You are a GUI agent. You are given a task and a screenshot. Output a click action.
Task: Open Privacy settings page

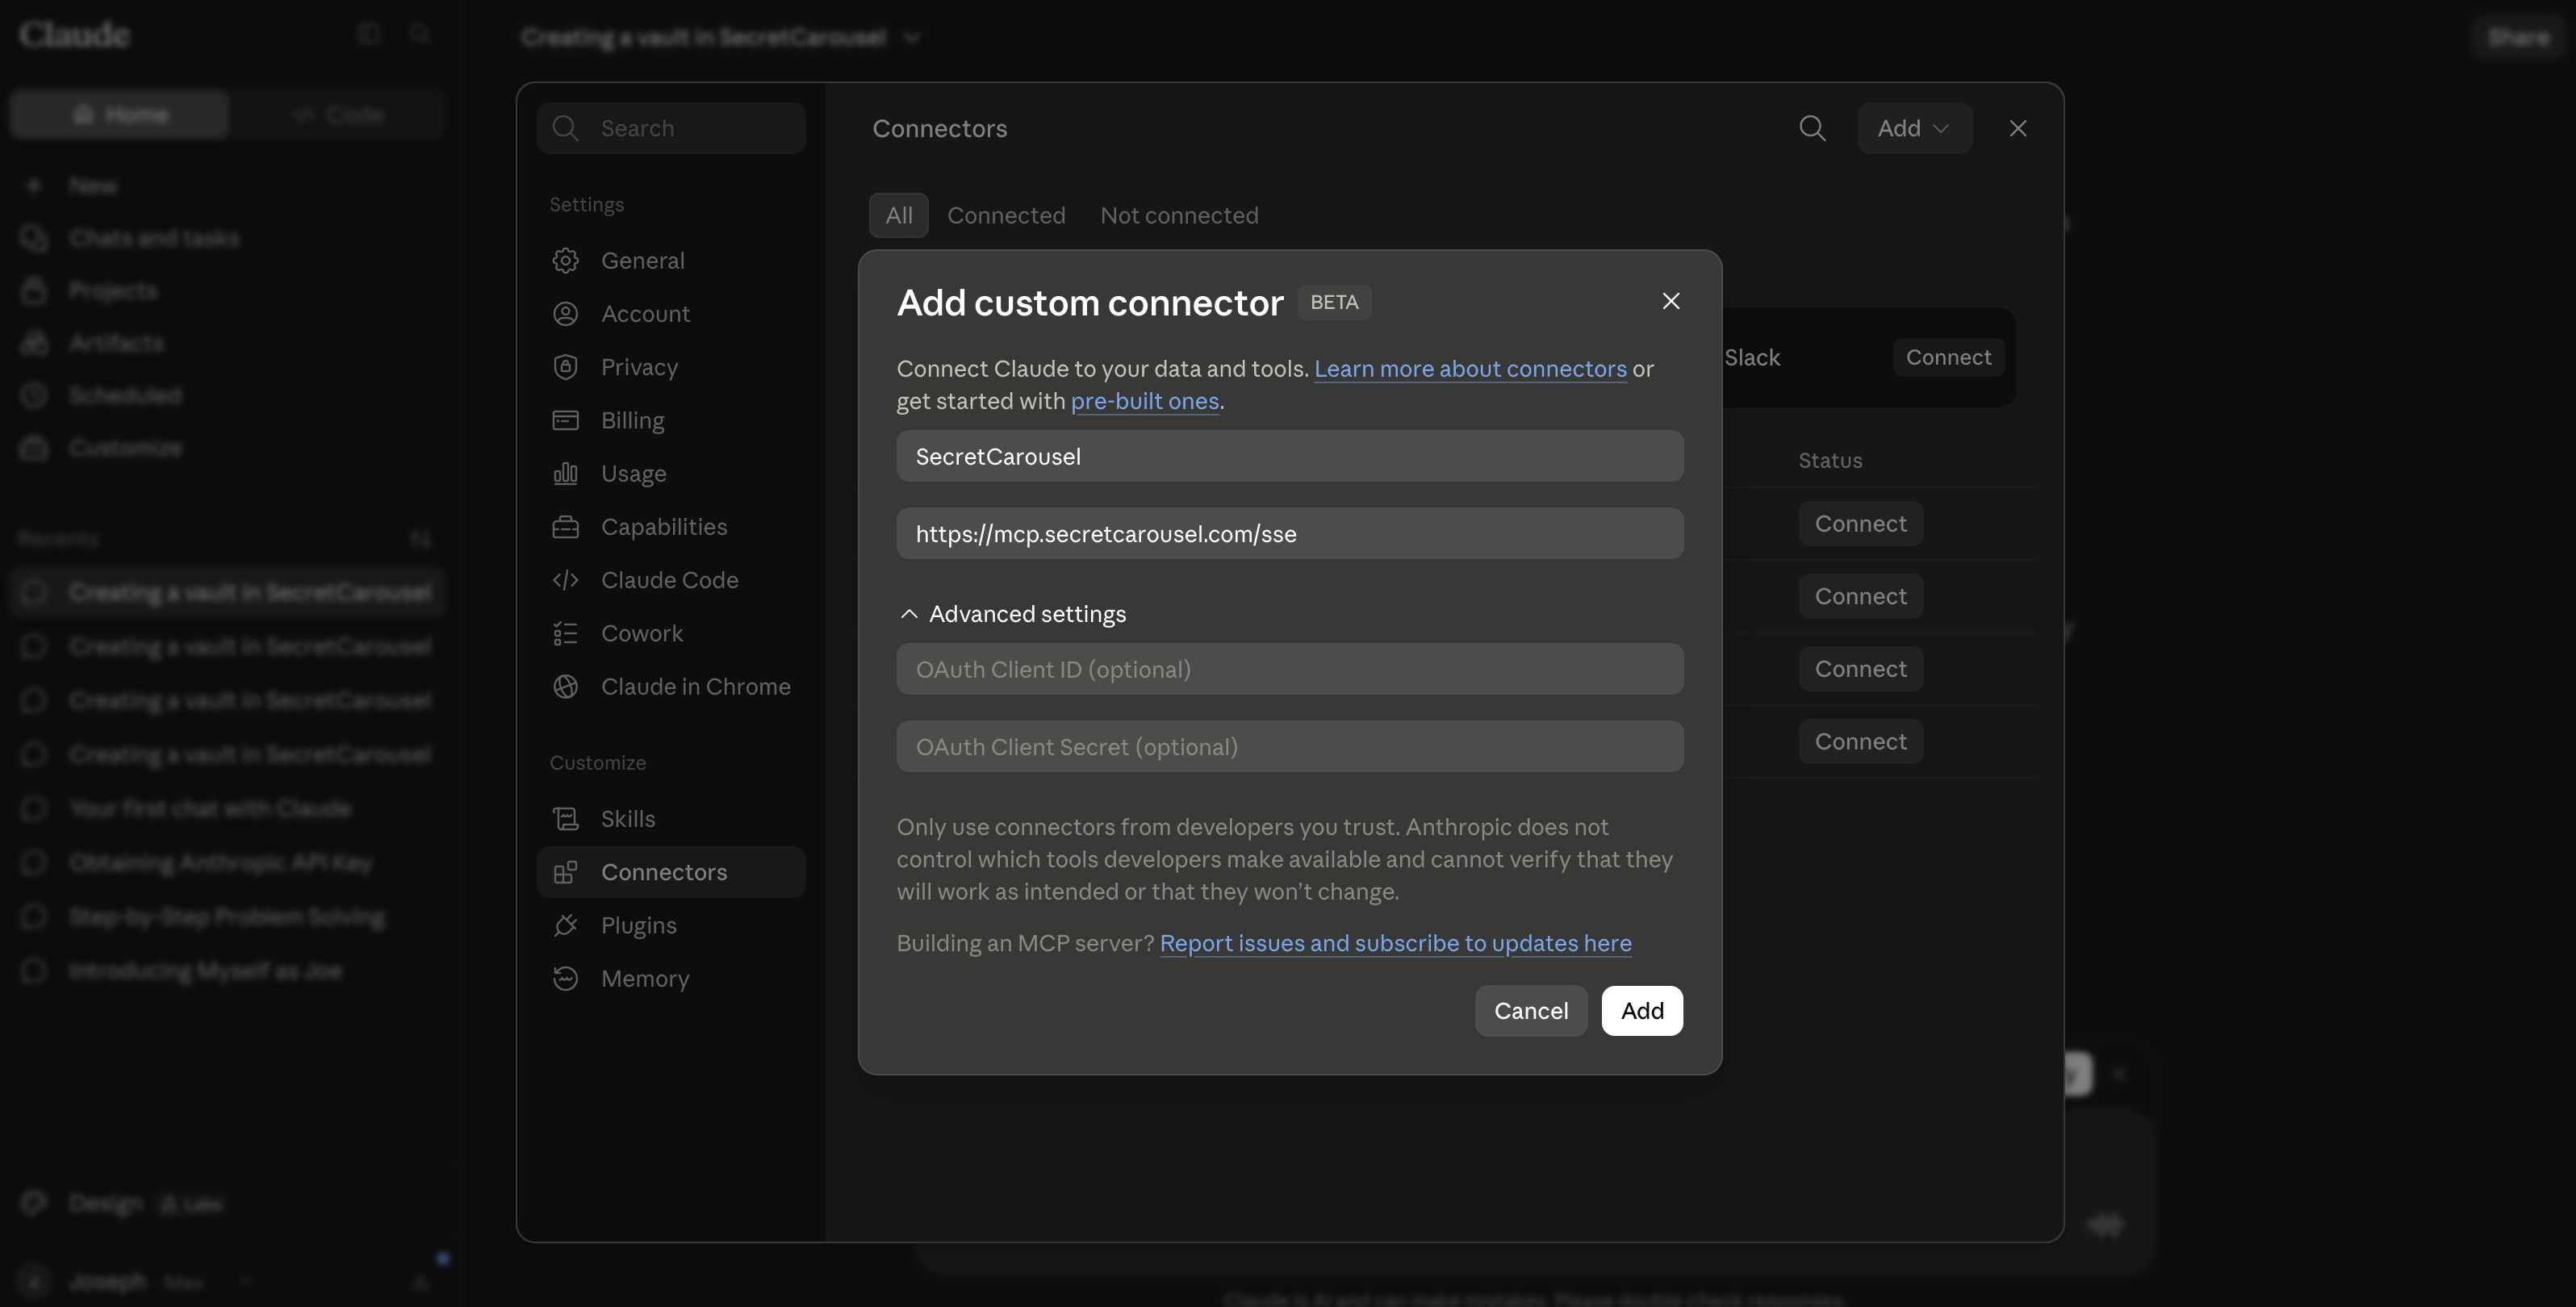coord(671,367)
